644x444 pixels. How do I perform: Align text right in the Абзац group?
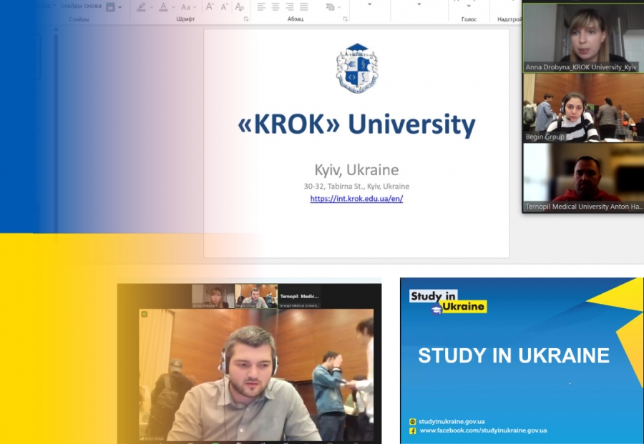click(290, 6)
